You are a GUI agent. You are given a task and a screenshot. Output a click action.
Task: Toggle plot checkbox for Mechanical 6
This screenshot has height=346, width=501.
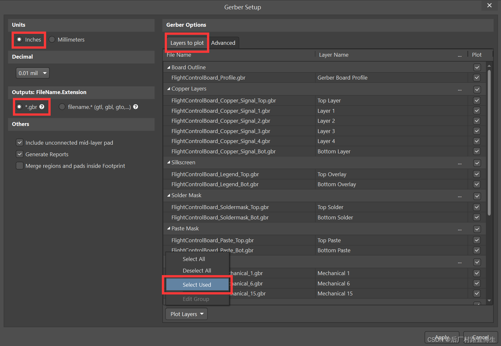coord(477,283)
